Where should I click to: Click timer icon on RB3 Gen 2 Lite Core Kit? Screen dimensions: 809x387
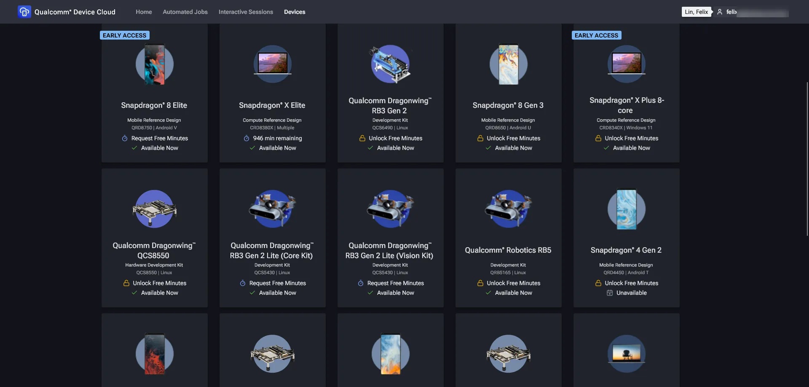click(243, 283)
